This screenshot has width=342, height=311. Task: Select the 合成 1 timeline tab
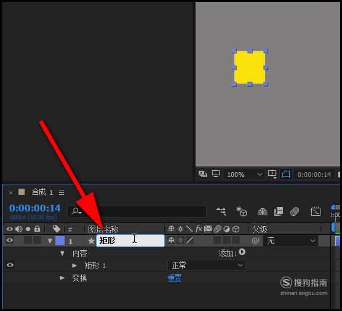point(42,192)
